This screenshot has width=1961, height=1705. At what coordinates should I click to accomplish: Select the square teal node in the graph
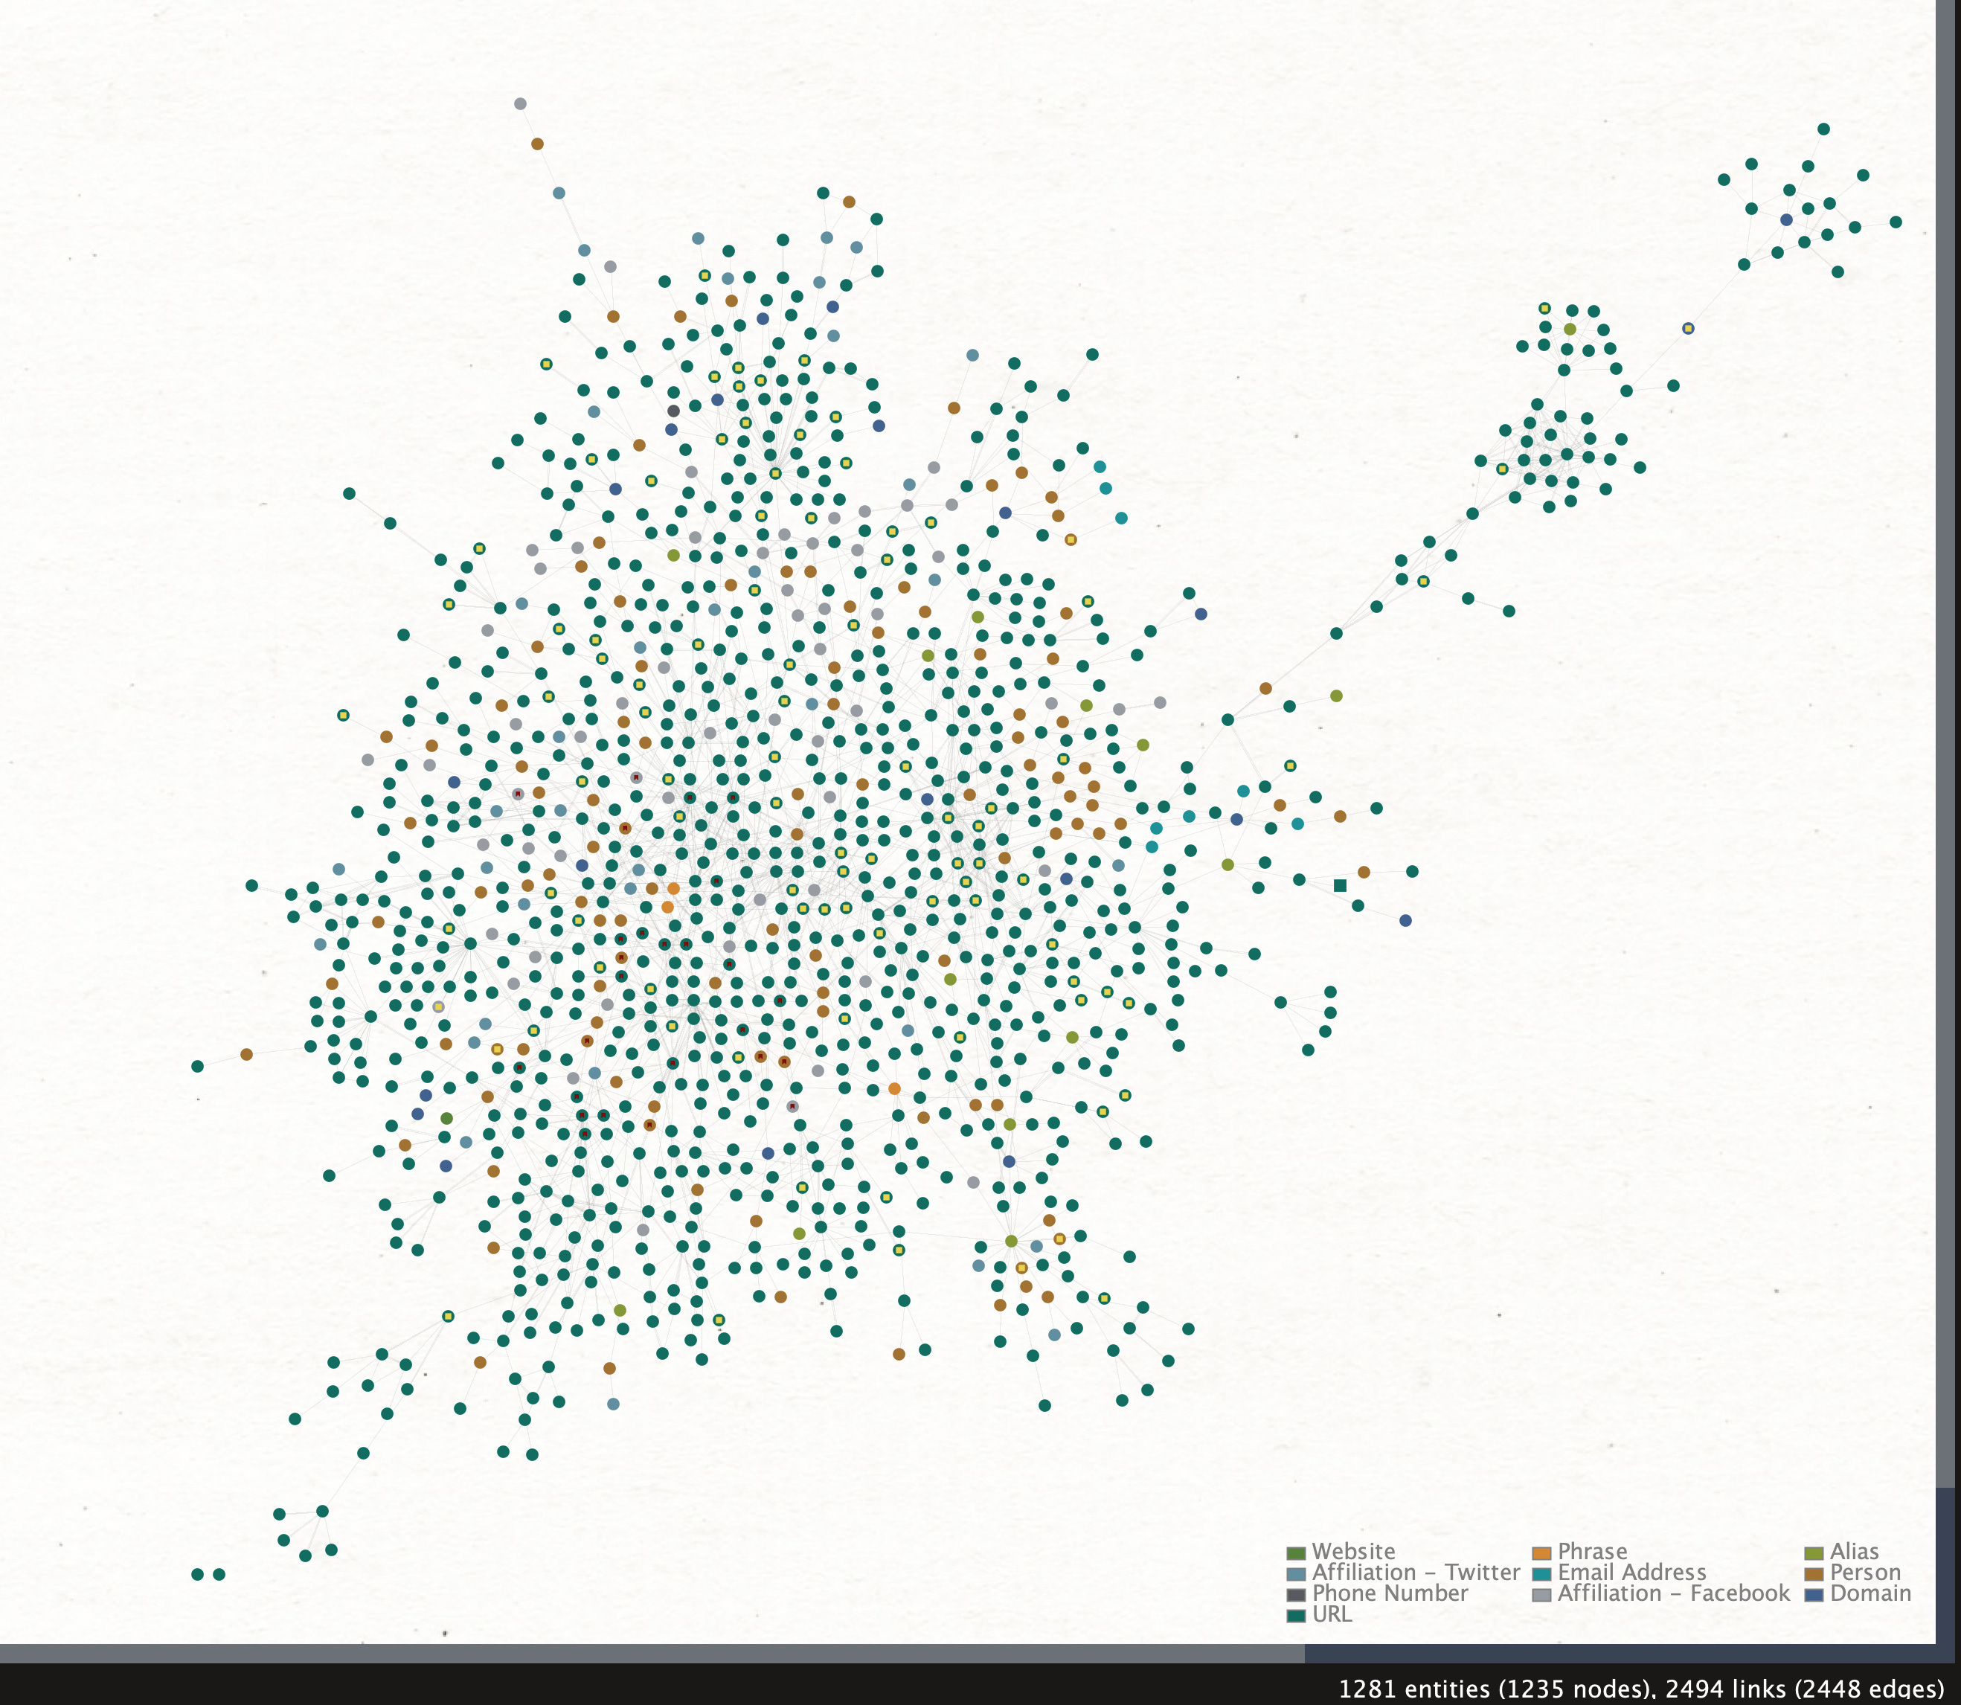pyautogui.click(x=1340, y=886)
